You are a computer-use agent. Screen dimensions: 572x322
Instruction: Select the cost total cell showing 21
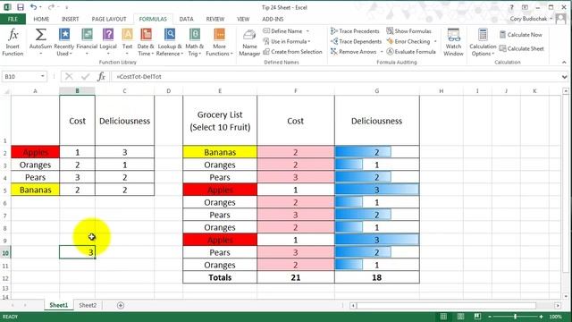(x=296, y=277)
